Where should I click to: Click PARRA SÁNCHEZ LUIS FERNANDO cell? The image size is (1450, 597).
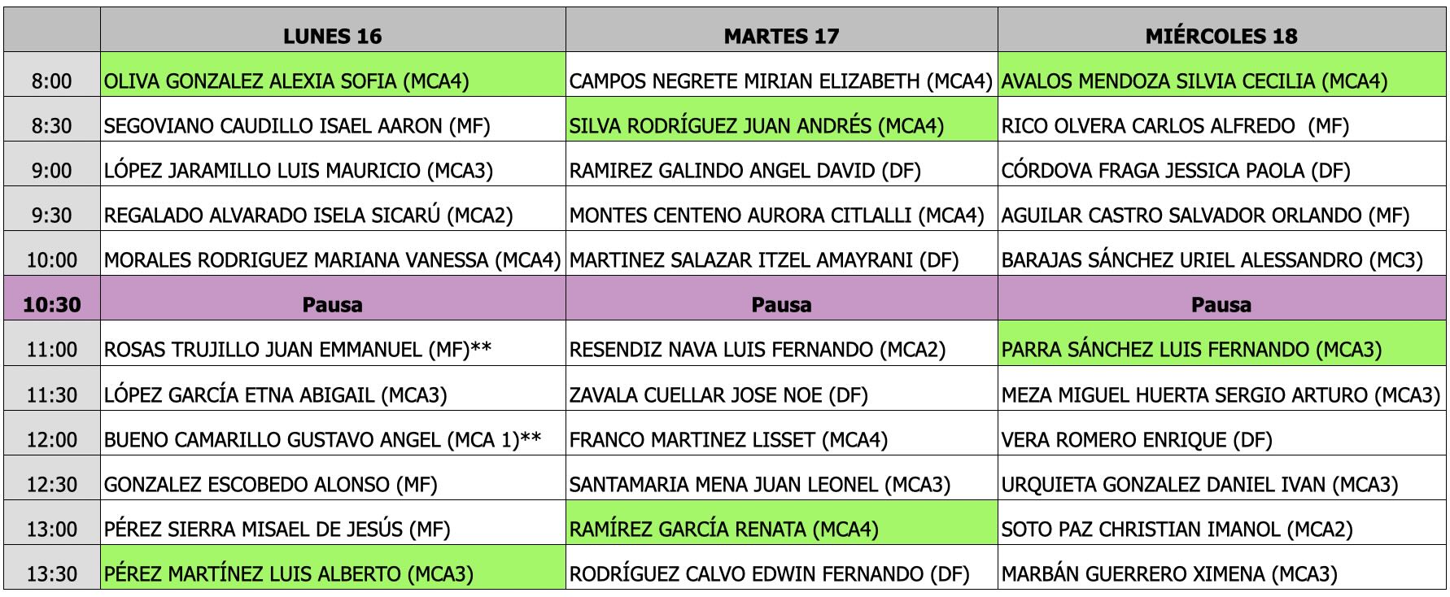tap(1221, 350)
